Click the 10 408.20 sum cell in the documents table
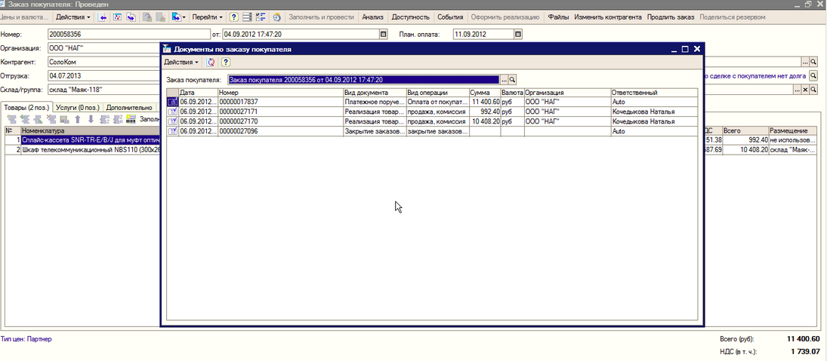 pos(485,121)
